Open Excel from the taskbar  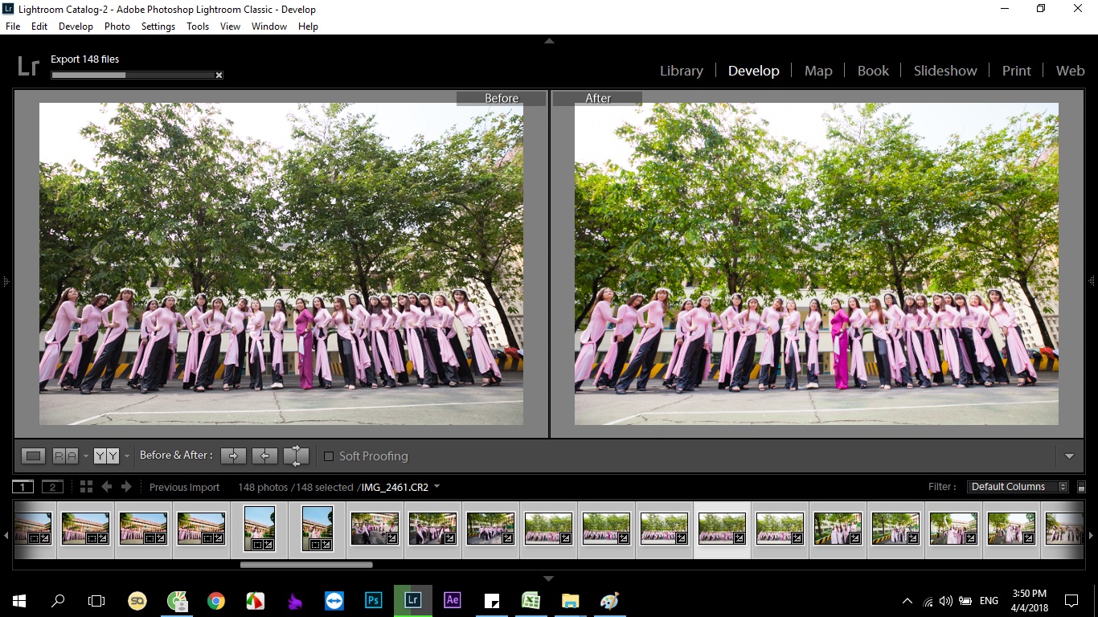[x=531, y=600]
